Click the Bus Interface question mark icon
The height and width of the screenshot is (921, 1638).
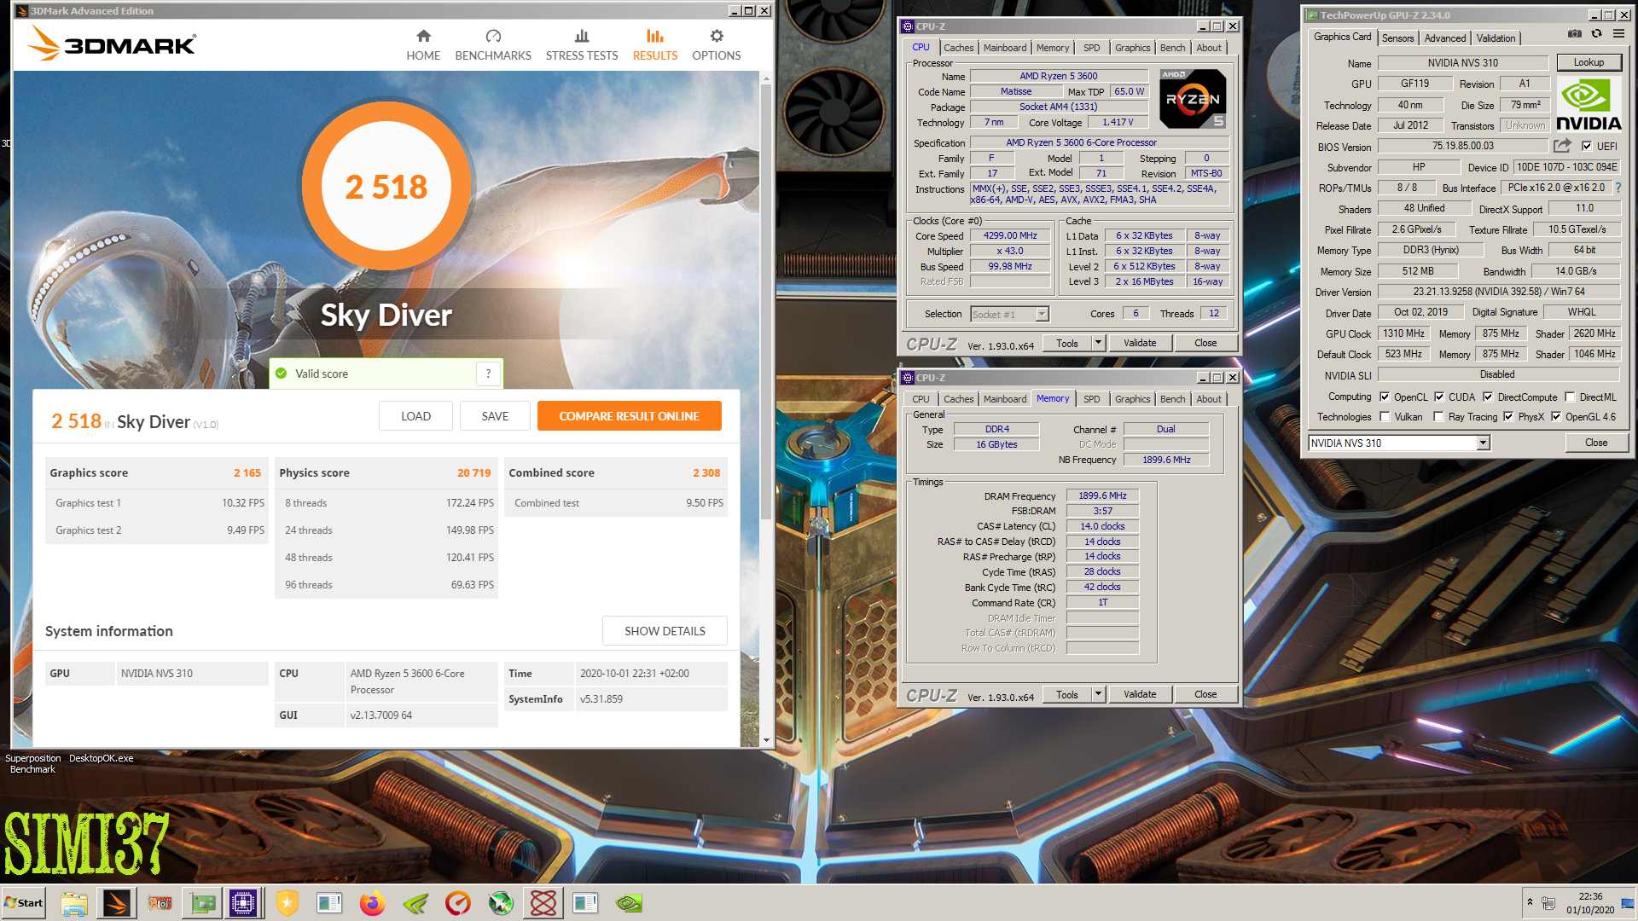[1618, 188]
